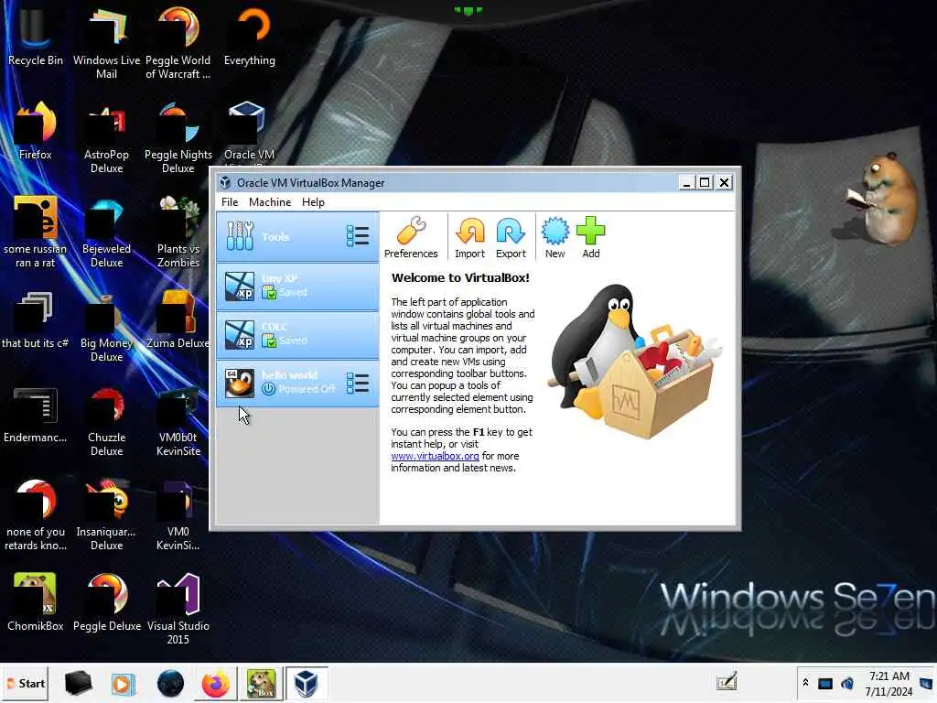
Task: Select the VM0b0t KevinSite desktop icon
Action: [178, 421]
